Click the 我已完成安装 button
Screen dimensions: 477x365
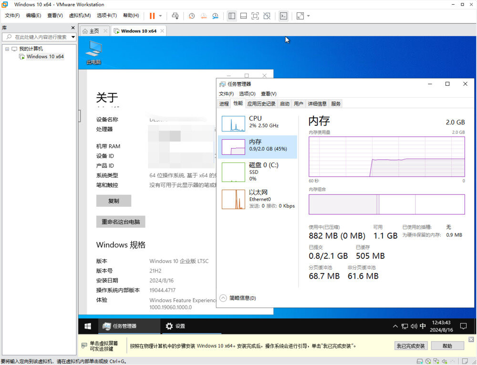point(410,346)
